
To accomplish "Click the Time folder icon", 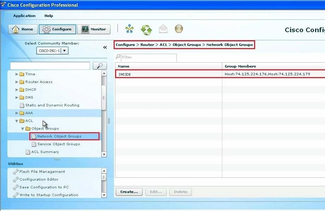I will click(22, 74).
